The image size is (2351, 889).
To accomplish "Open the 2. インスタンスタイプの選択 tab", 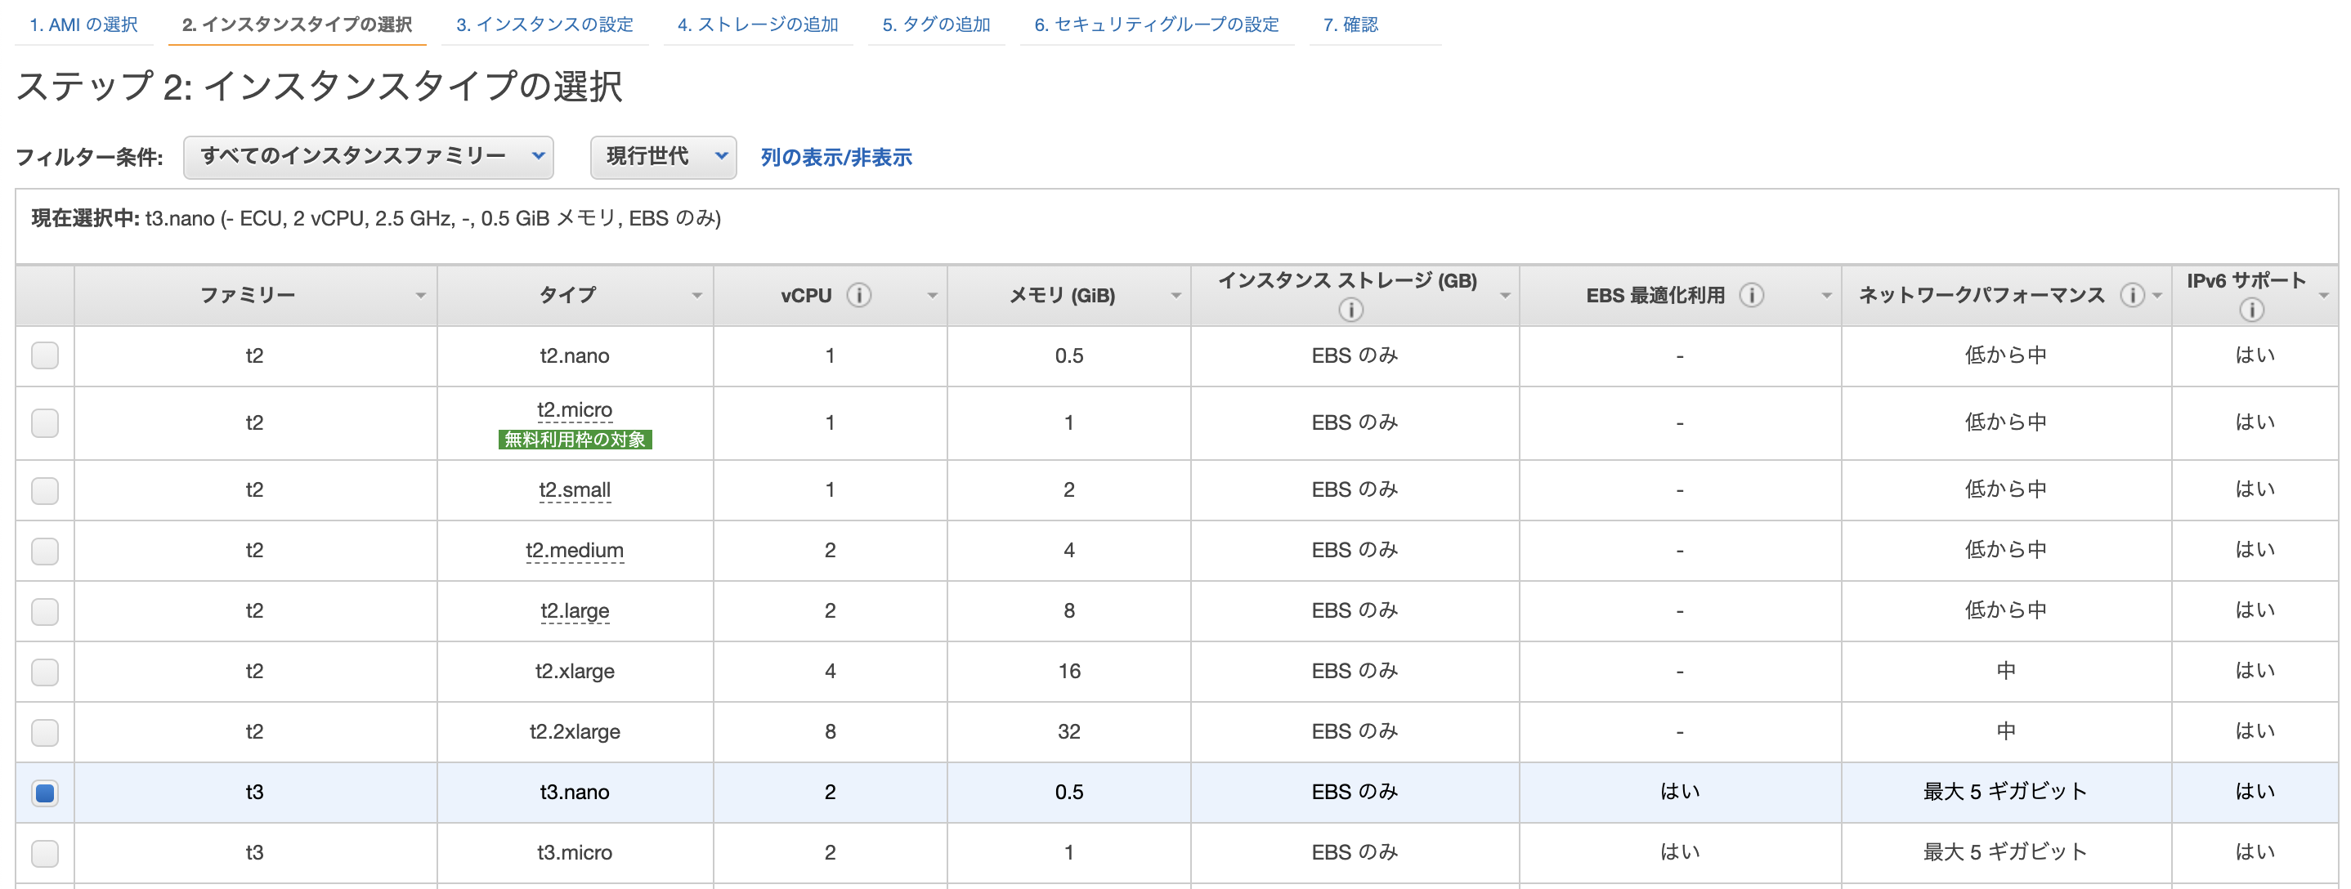I will click(x=298, y=25).
